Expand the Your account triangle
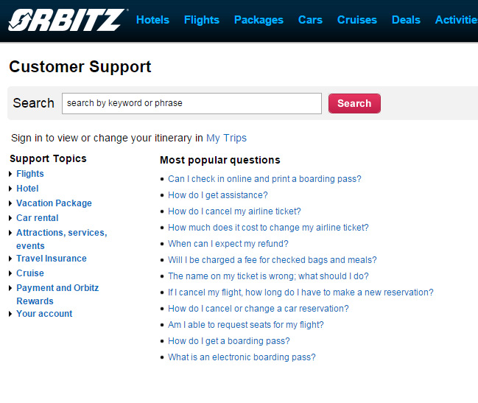Viewport: 478px width, 403px height. [x=10, y=314]
